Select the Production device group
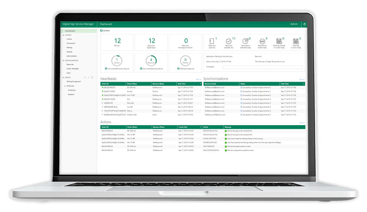Viewport: 367px width, 212px height. pyautogui.click(x=73, y=89)
